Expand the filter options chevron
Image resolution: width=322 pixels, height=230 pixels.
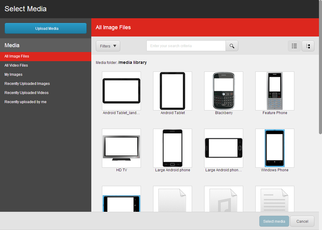pyautogui.click(x=115, y=46)
